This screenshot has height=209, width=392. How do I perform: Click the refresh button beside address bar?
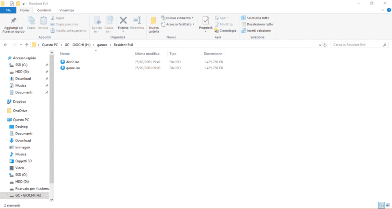[325, 45]
